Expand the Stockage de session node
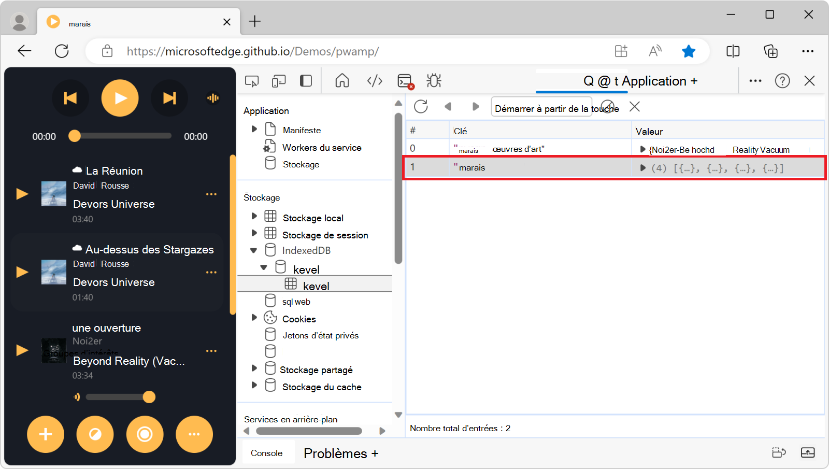Image resolution: width=829 pixels, height=469 pixels. point(254,234)
